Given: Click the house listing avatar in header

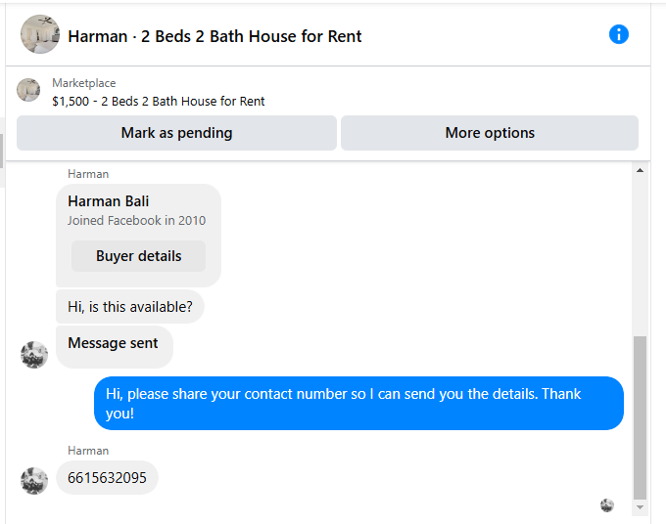Looking at the screenshot, I should tap(40, 34).
